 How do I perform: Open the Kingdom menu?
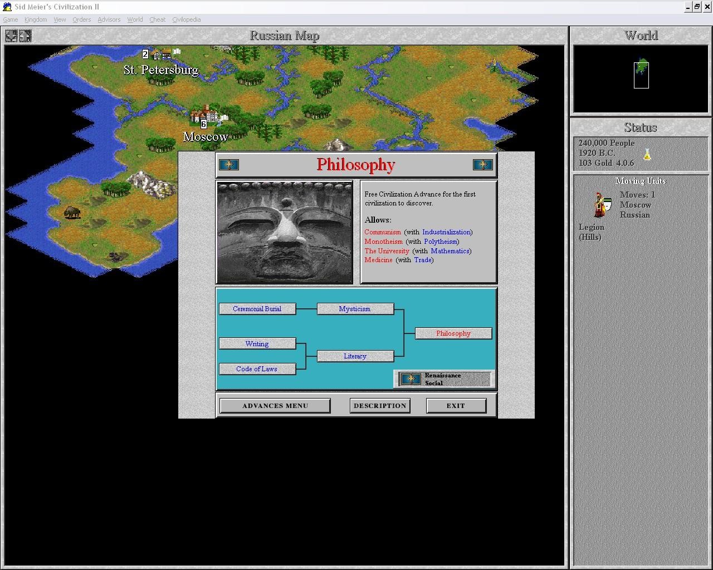(36, 19)
